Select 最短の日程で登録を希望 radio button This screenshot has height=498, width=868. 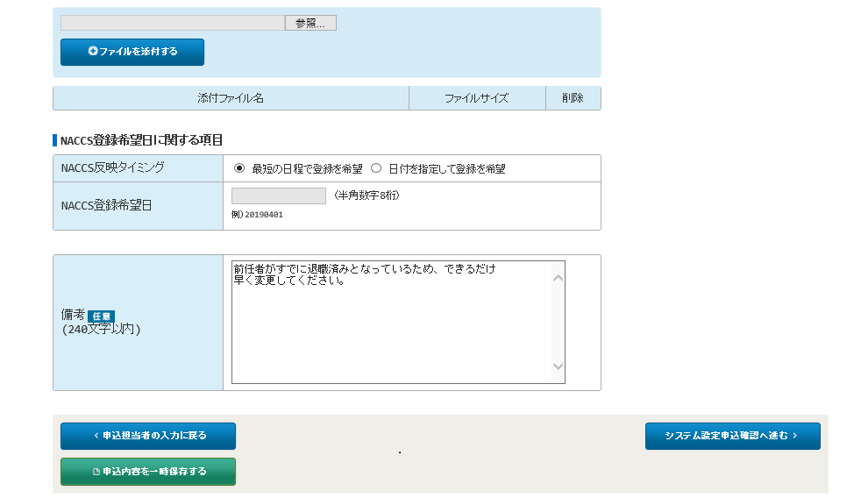[239, 168]
